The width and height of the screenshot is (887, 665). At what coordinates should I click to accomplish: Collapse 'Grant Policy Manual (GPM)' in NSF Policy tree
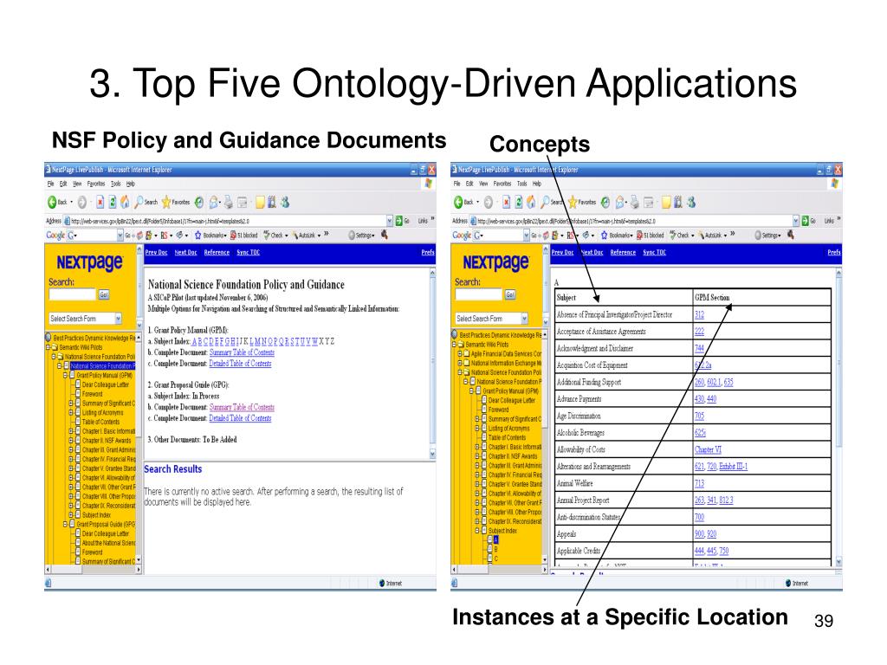pos(65,375)
